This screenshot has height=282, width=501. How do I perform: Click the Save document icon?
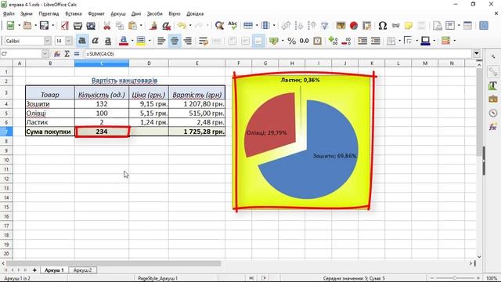coord(44,26)
